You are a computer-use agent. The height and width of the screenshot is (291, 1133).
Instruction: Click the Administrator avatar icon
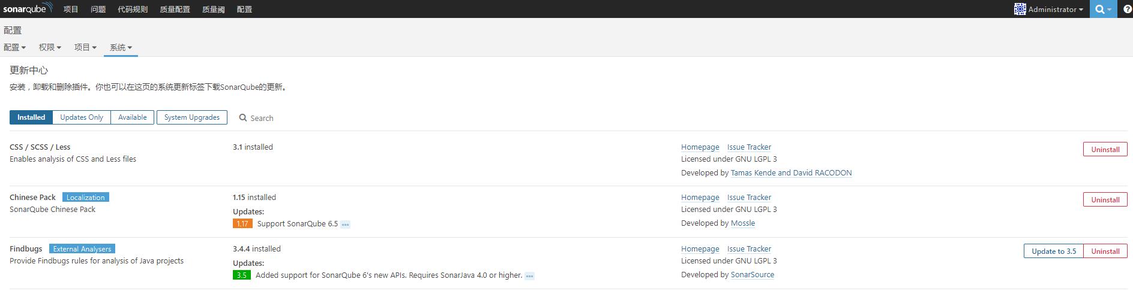[1020, 9]
